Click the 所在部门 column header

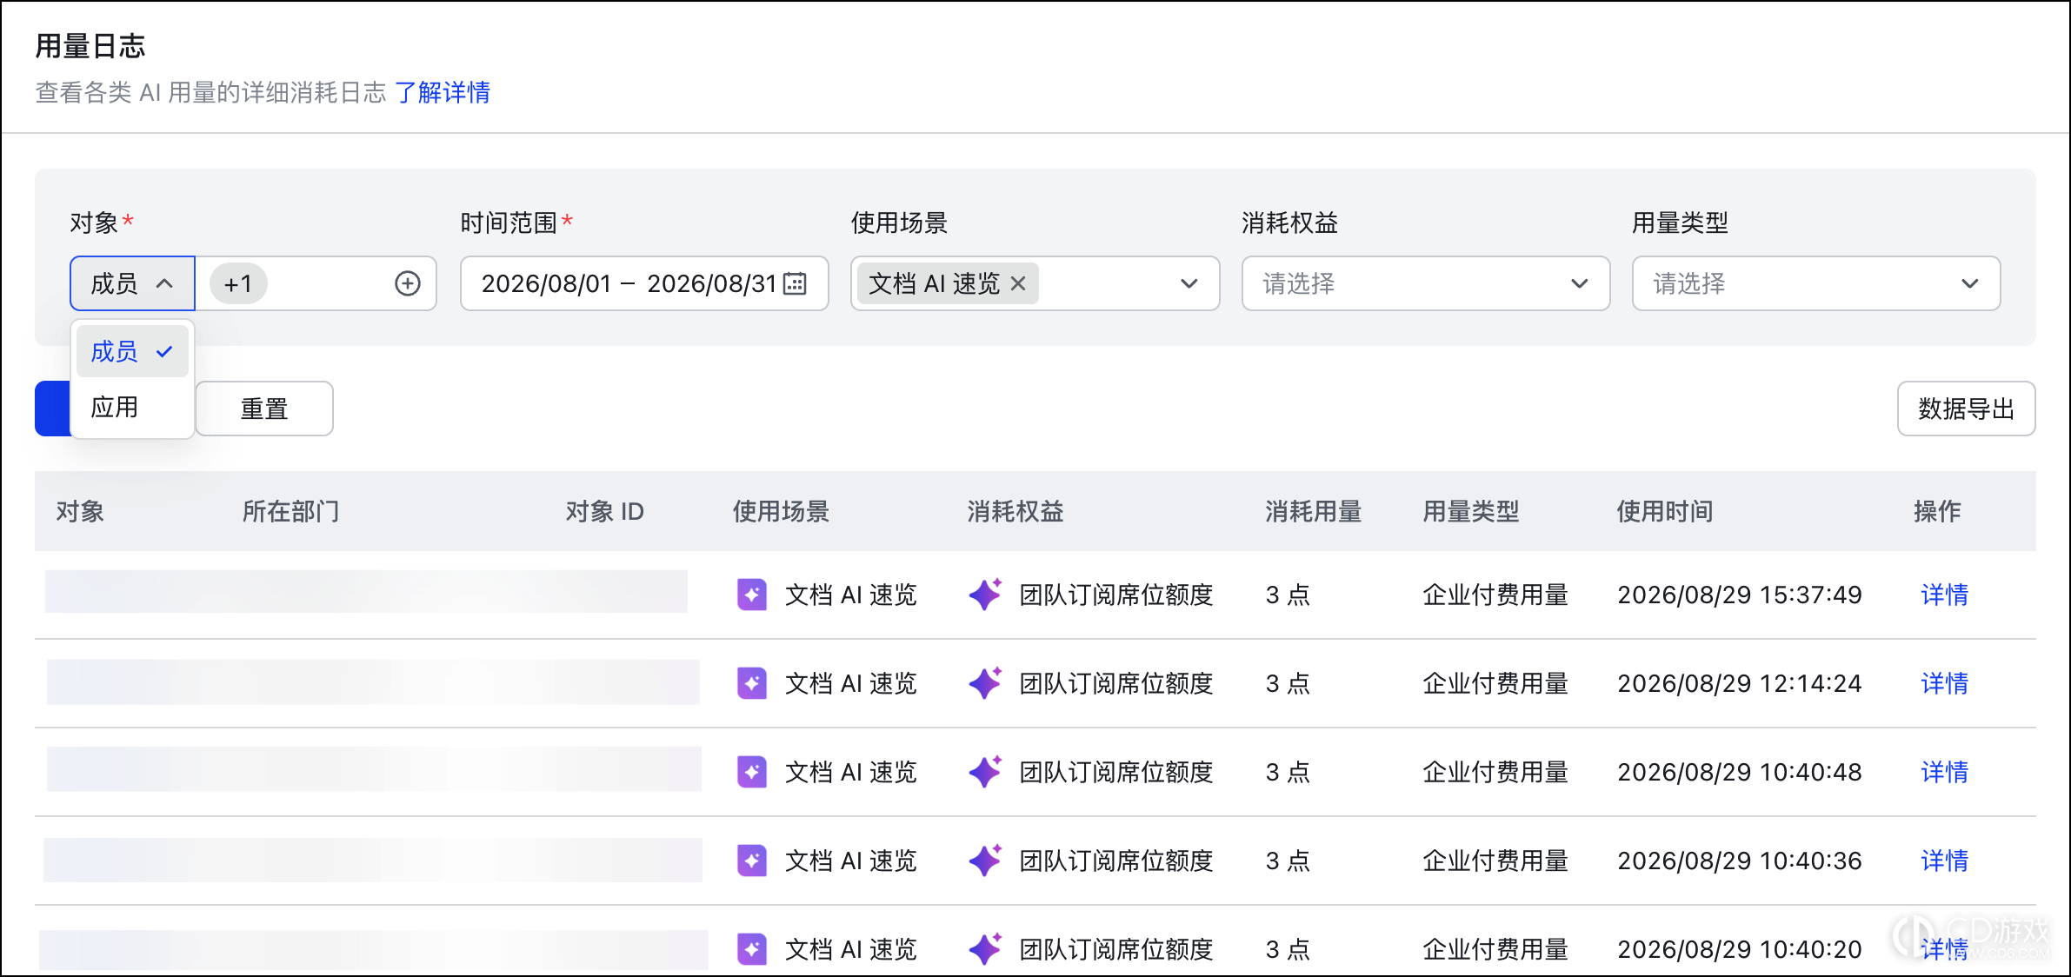[x=290, y=511]
